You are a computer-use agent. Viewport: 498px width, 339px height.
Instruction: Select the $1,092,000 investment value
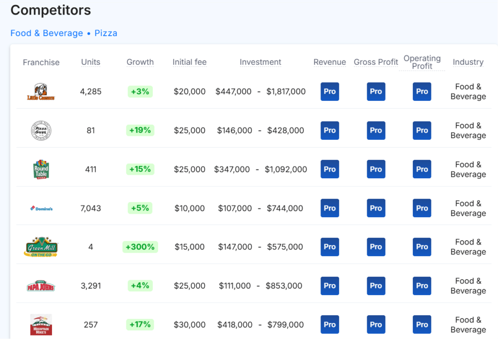[286, 169]
